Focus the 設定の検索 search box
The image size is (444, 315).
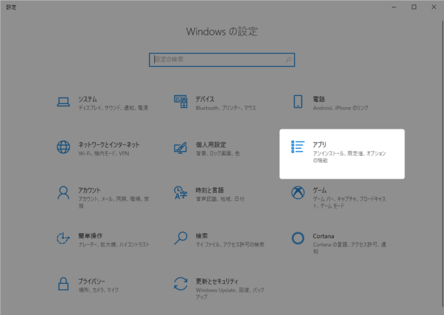(x=216, y=60)
